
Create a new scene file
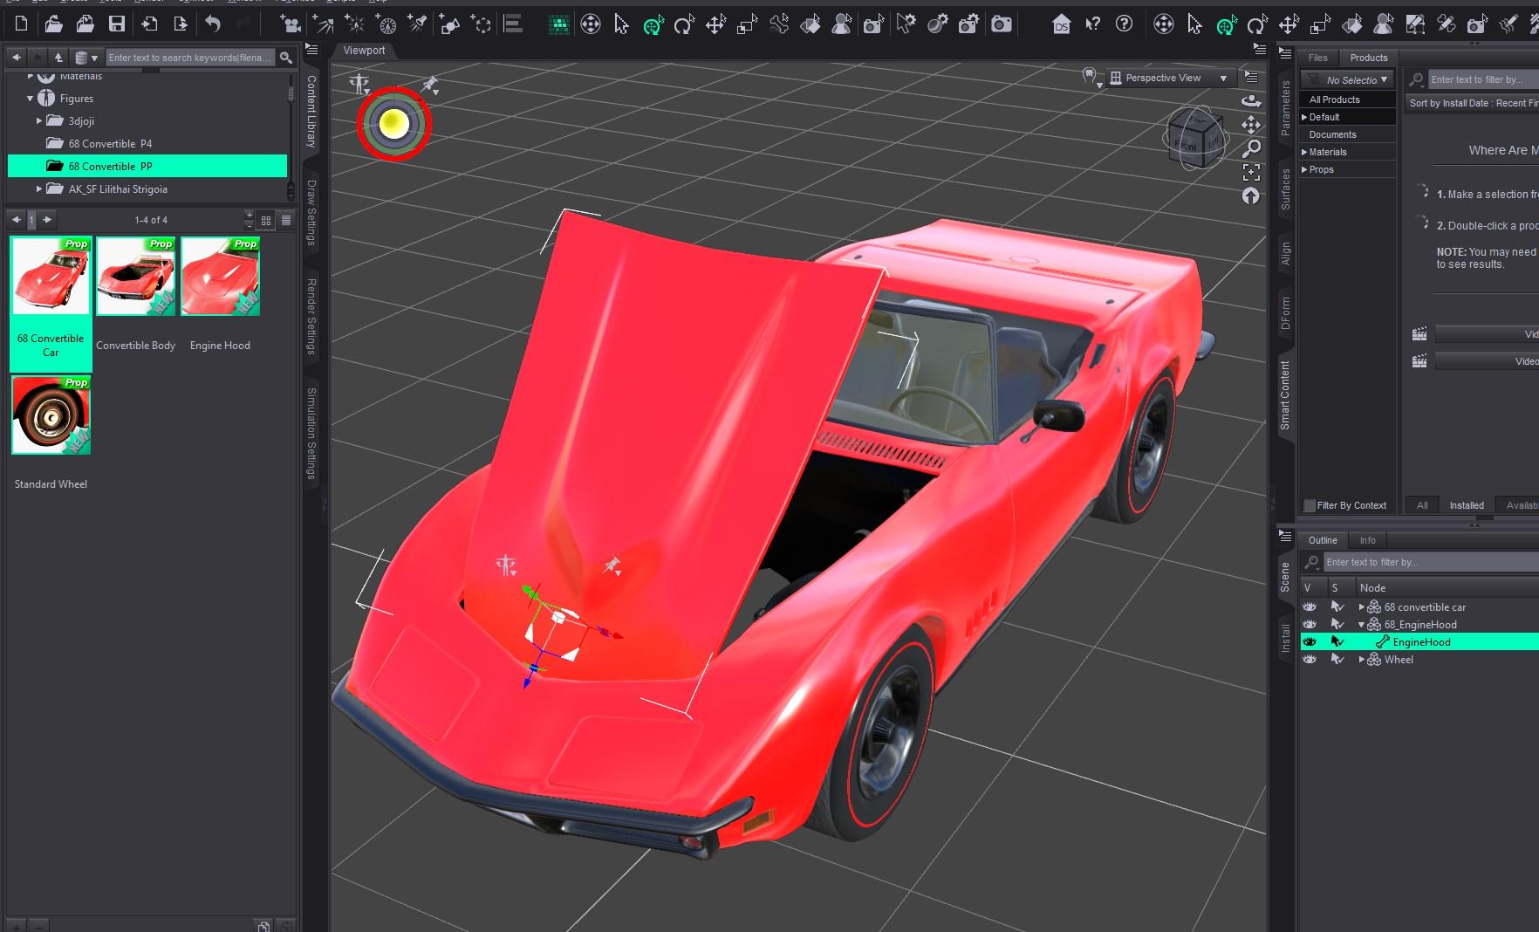[x=21, y=24]
